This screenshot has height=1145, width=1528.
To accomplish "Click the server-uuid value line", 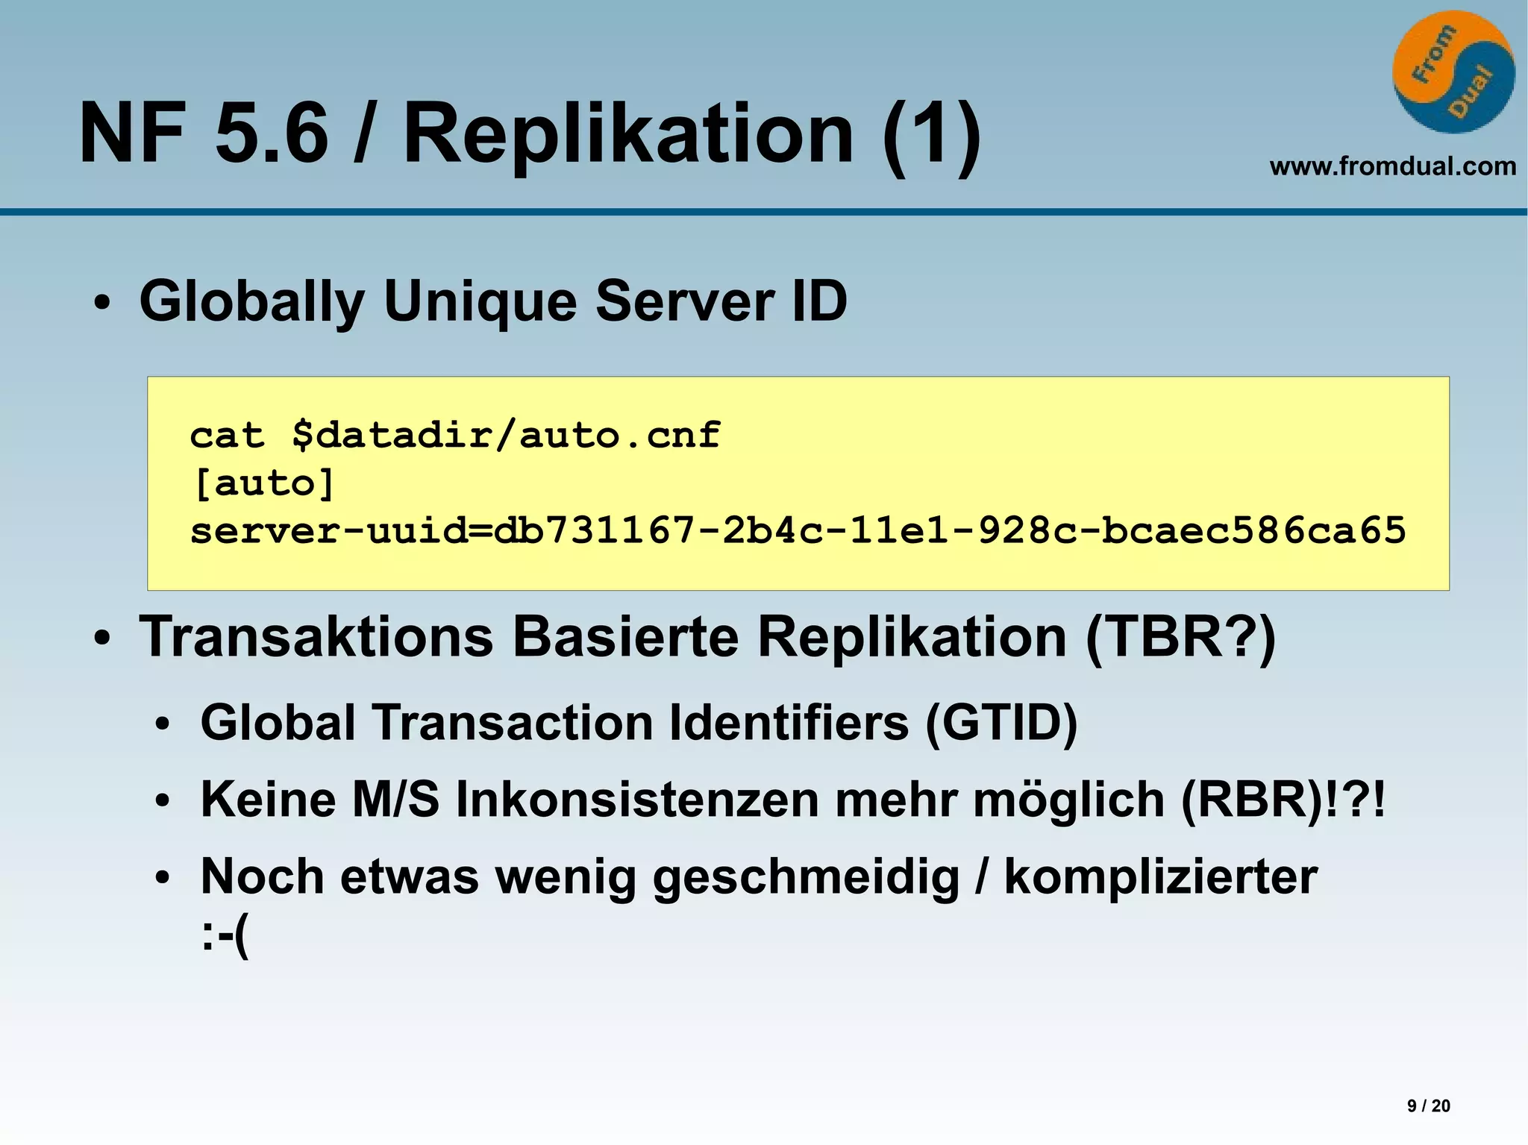I will [x=798, y=531].
